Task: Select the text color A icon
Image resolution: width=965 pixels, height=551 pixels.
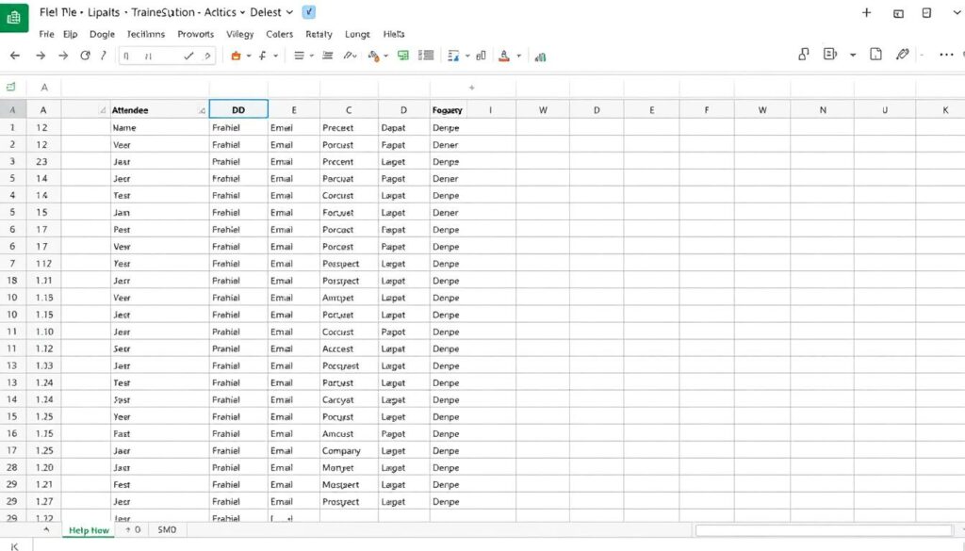Action: click(504, 56)
